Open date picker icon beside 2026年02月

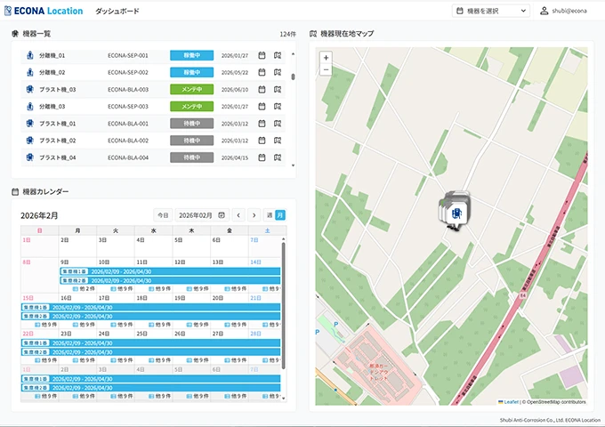pos(222,215)
